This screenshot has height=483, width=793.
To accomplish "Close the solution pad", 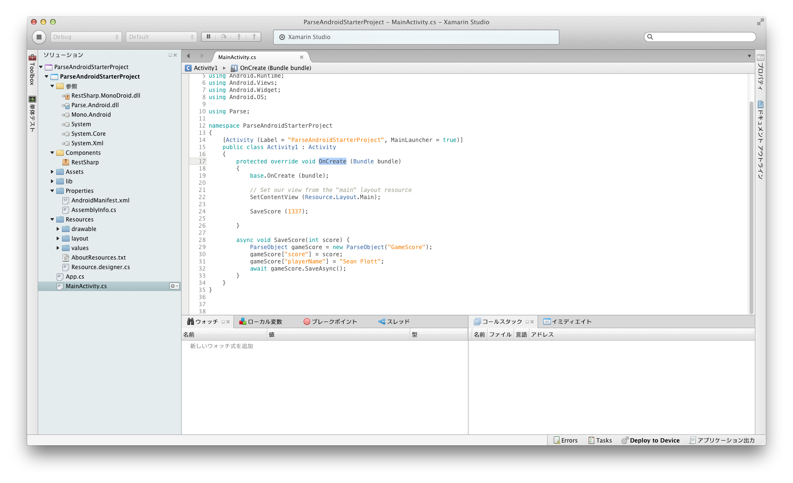I will pyautogui.click(x=175, y=55).
